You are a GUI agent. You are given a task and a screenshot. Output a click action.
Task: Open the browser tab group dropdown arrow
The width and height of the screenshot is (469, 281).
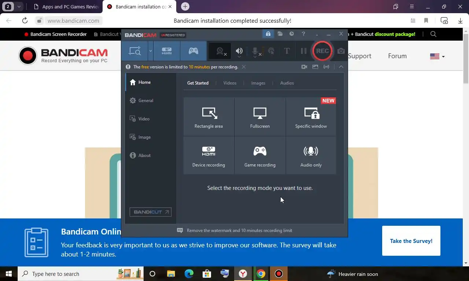coord(19,7)
